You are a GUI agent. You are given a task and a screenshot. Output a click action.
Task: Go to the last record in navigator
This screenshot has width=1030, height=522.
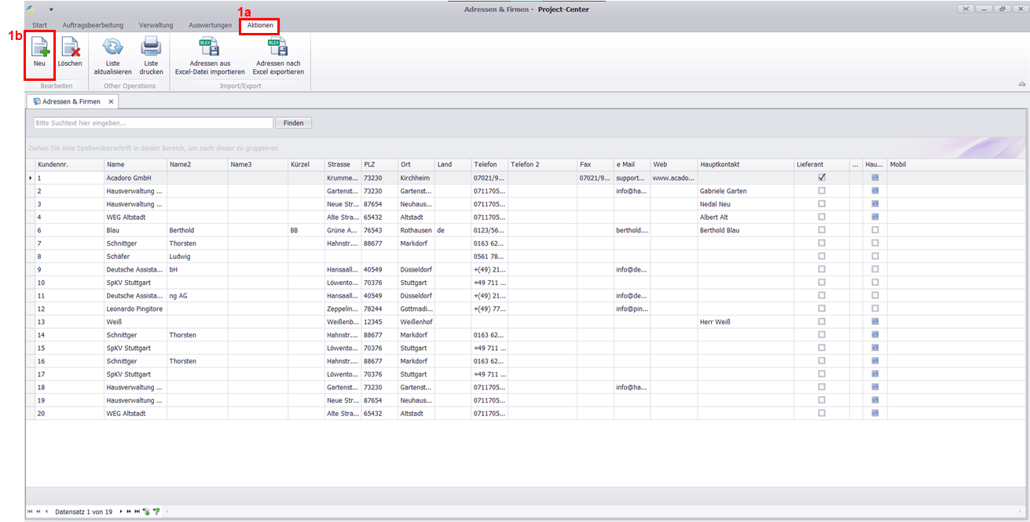pyautogui.click(x=137, y=511)
